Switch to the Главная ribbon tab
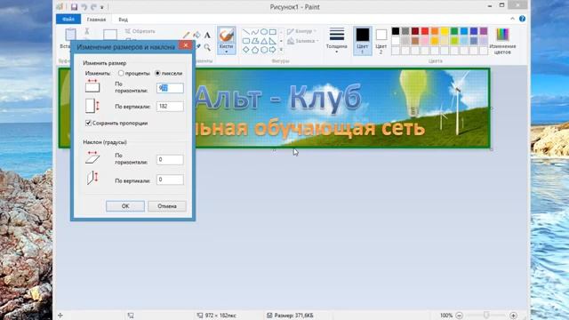The width and height of the screenshot is (569, 320). click(96, 20)
